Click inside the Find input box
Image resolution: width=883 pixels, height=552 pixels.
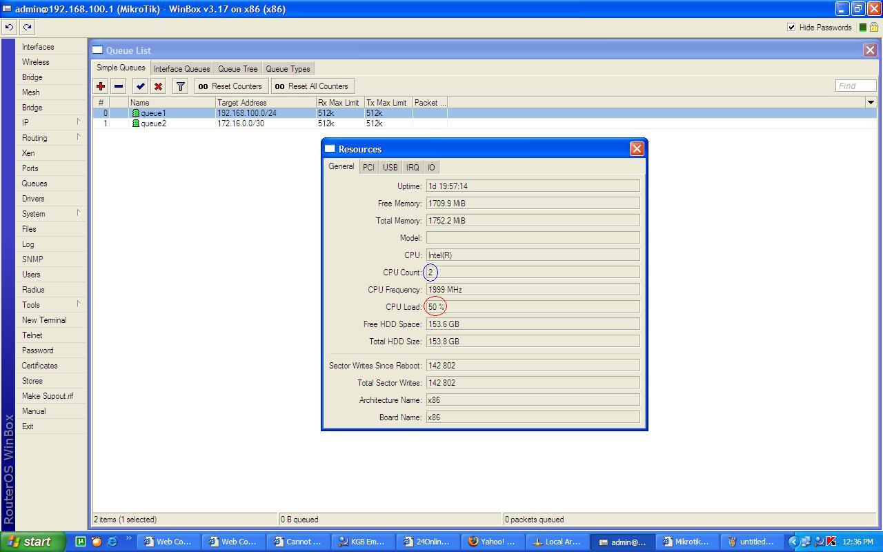pyautogui.click(x=855, y=85)
